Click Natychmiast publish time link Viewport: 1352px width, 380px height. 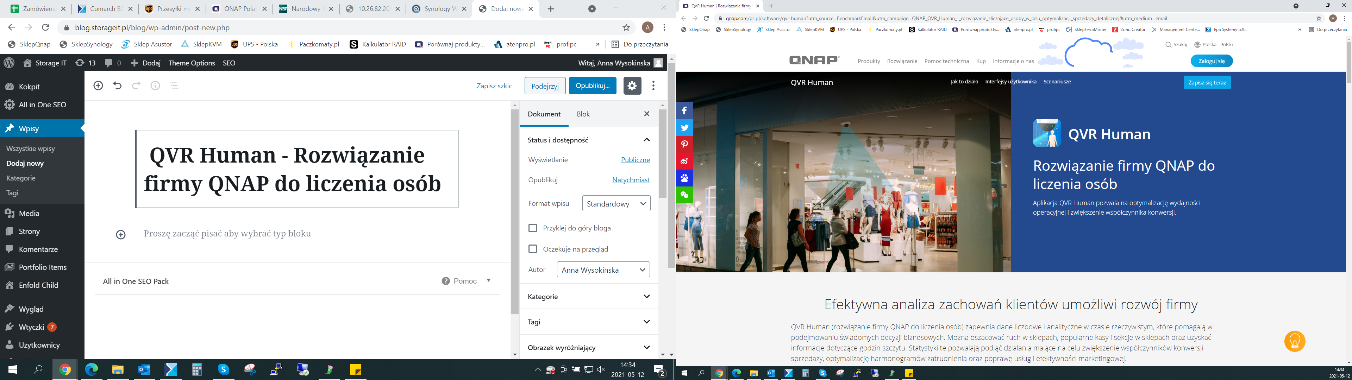(x=631, y=179)
